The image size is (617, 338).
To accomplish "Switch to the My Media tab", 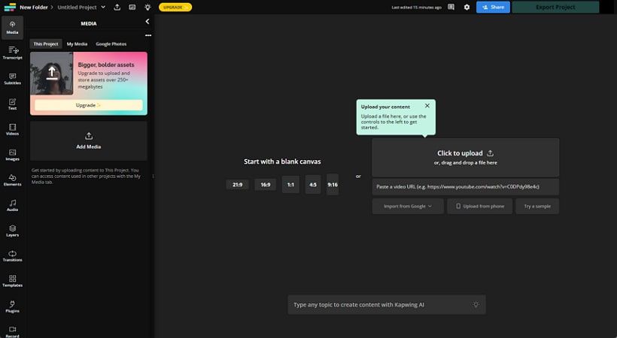I will pos(77,44).
